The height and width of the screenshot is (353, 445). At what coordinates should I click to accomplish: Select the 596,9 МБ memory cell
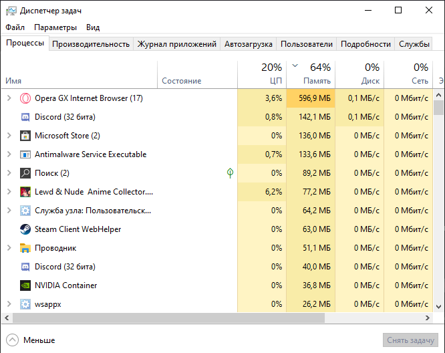tap(311, 98)
